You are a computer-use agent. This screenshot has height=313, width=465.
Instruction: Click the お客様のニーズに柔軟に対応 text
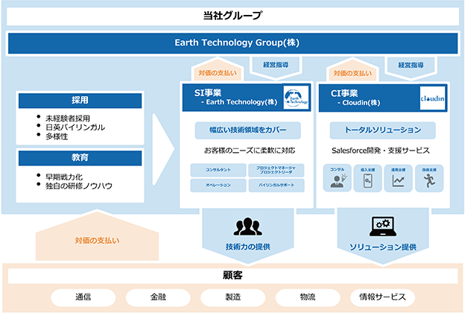(x=250, y=151)
